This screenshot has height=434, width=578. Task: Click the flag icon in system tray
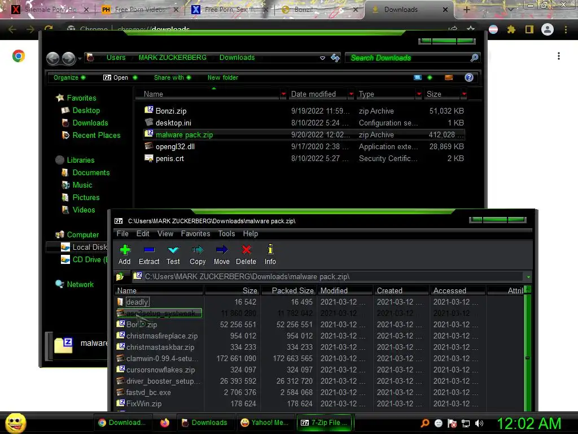coord(452,423)
